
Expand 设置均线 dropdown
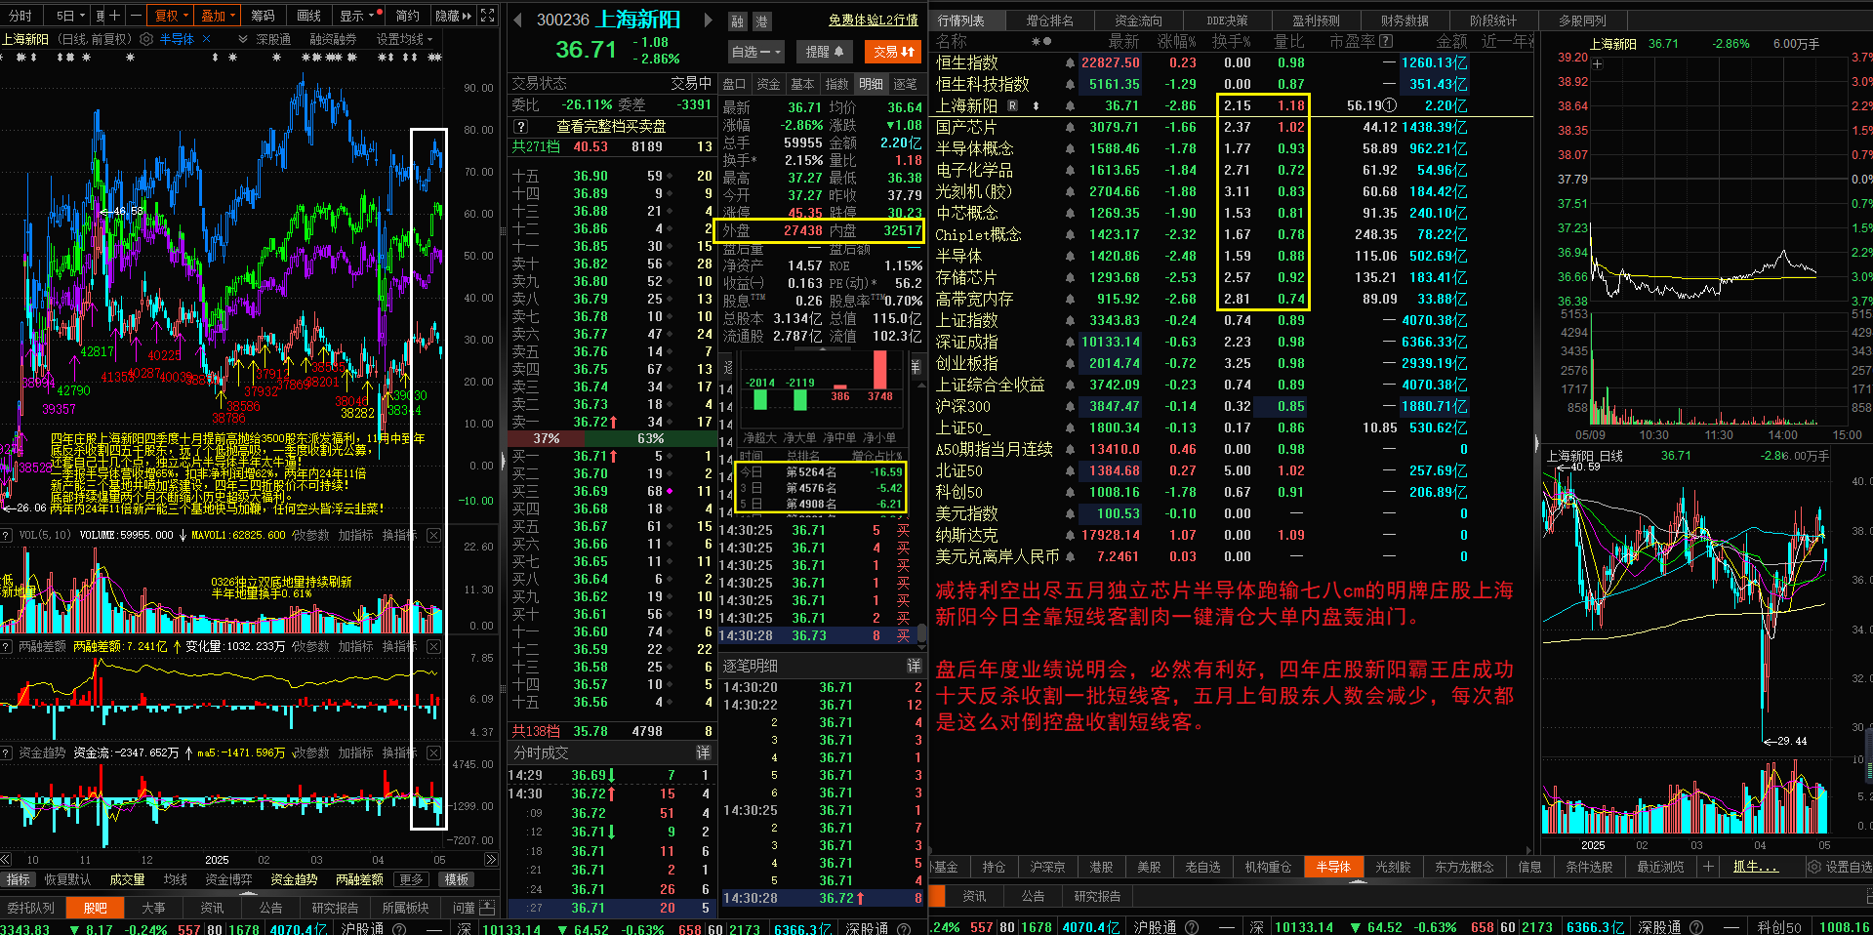click(x=404, y=39)
